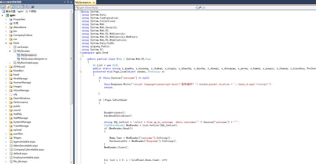Select the SystemManage folder
The height and width of the screenshot is (164, 316).
point(22,122)
